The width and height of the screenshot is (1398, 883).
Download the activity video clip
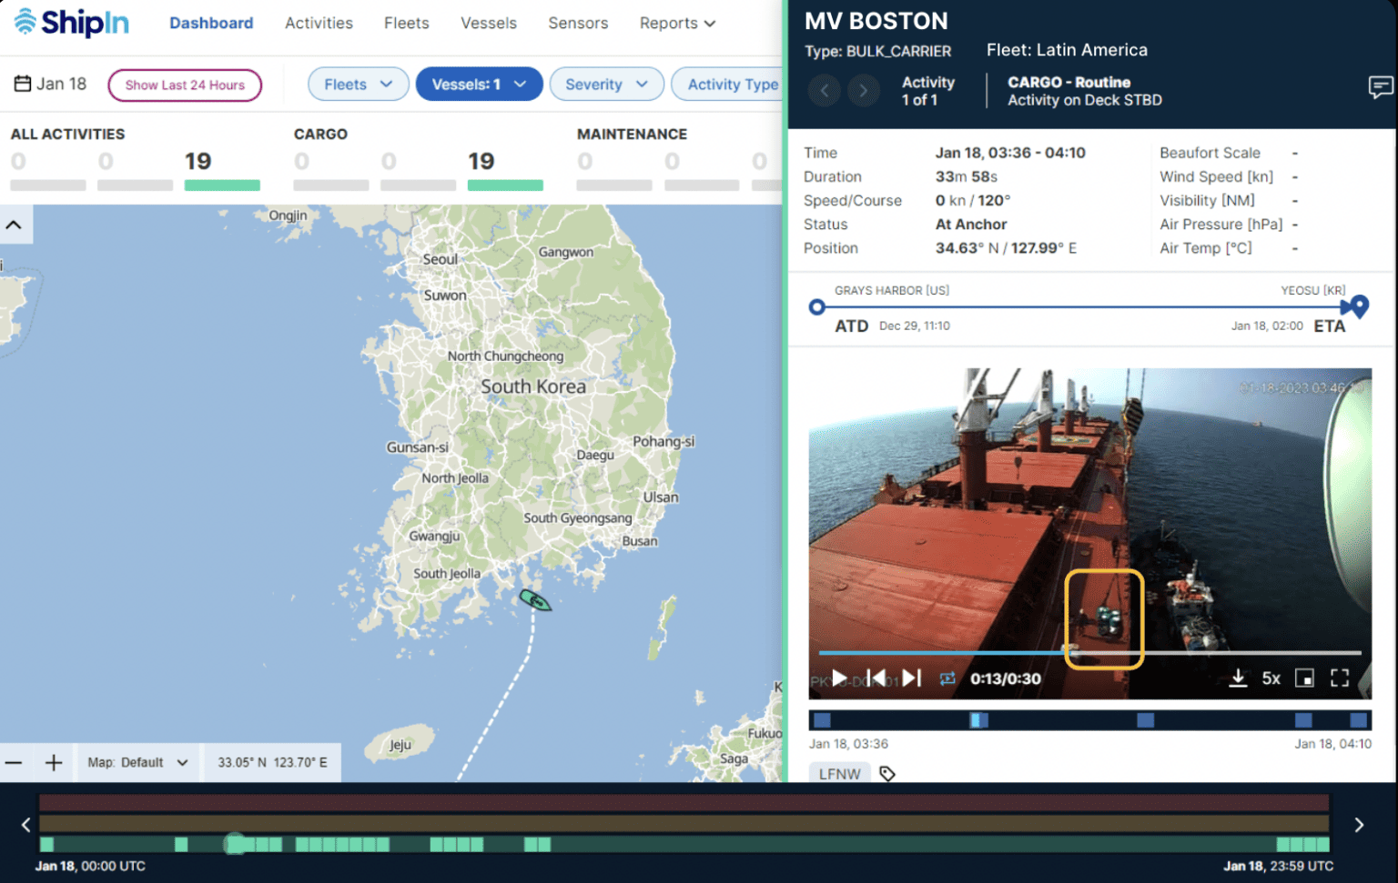point(1238,677)
